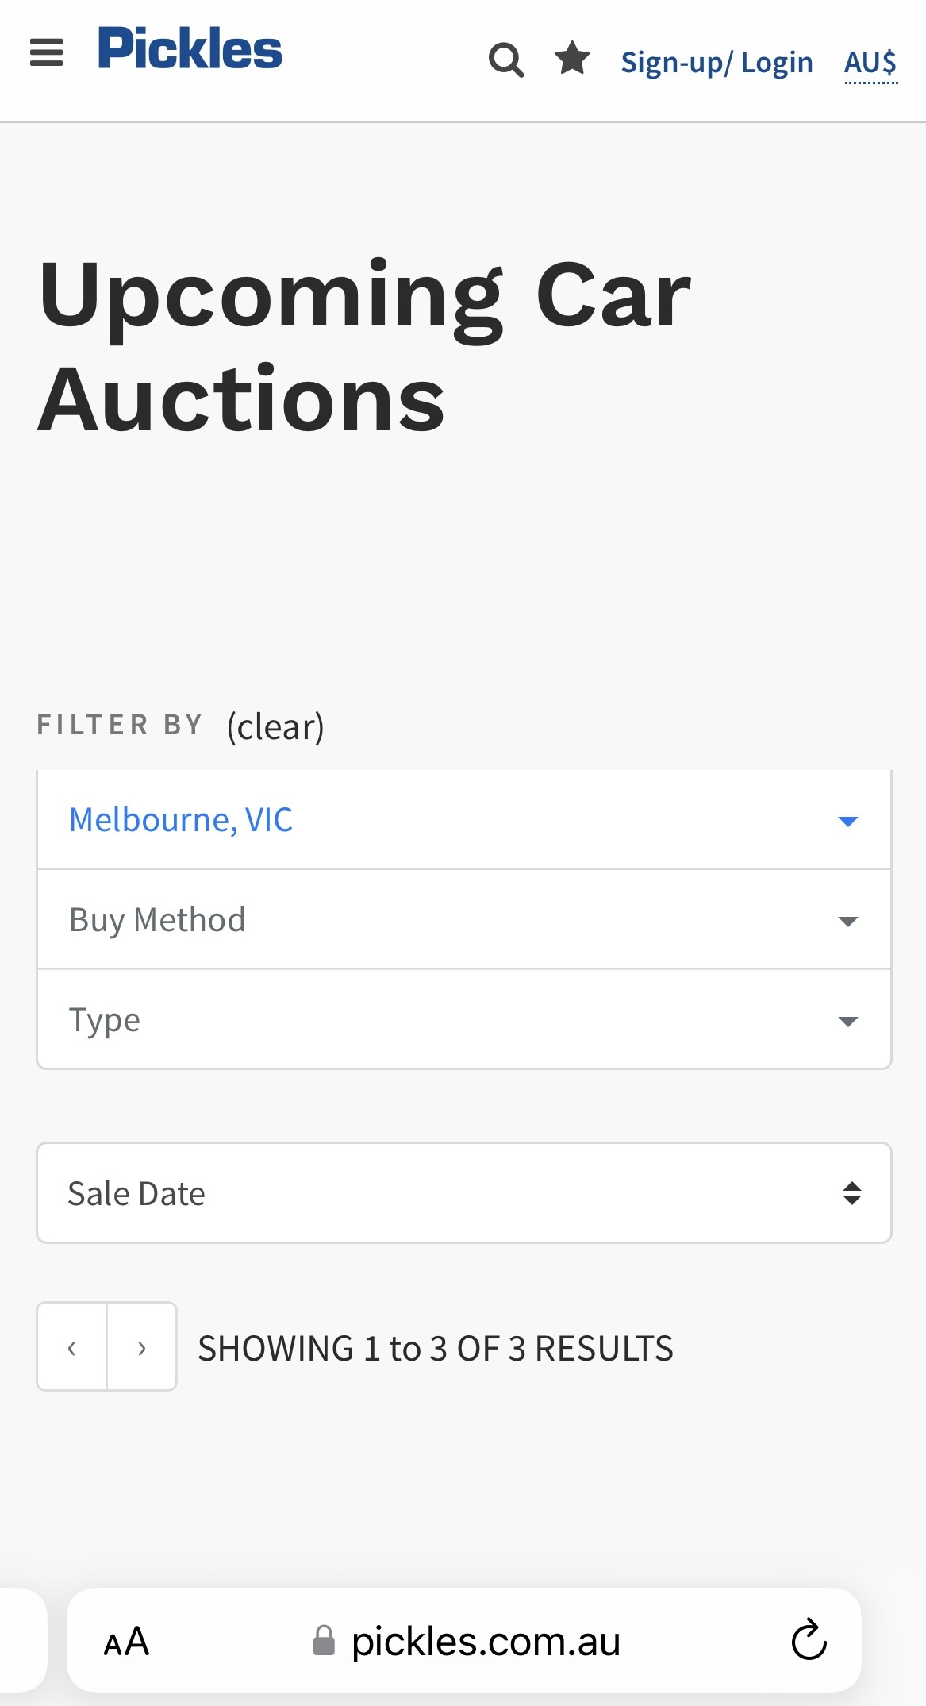Click Sign-up/ Login link
The image size is (926, 1706).
coord(717,63)
